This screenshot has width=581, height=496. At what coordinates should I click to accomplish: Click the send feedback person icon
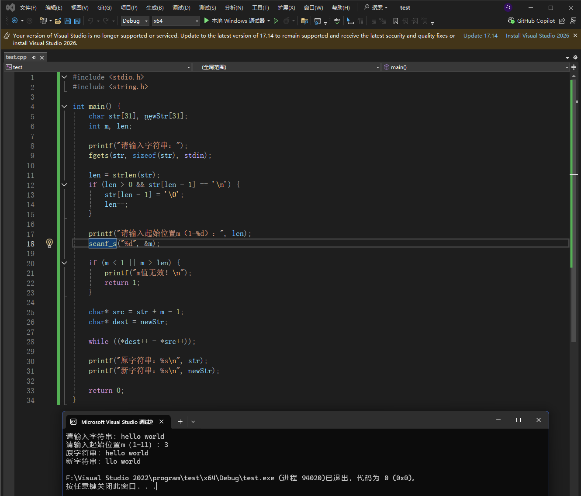coord(573,21)
